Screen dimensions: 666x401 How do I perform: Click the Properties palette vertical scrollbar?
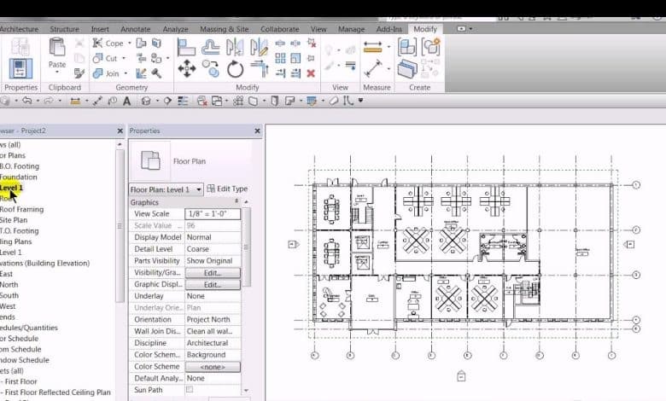point(246,248)
